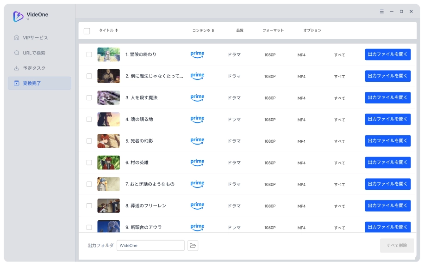Click the すべて削除 button
This screenshot has height=266, width=424.
click(397, 245)
